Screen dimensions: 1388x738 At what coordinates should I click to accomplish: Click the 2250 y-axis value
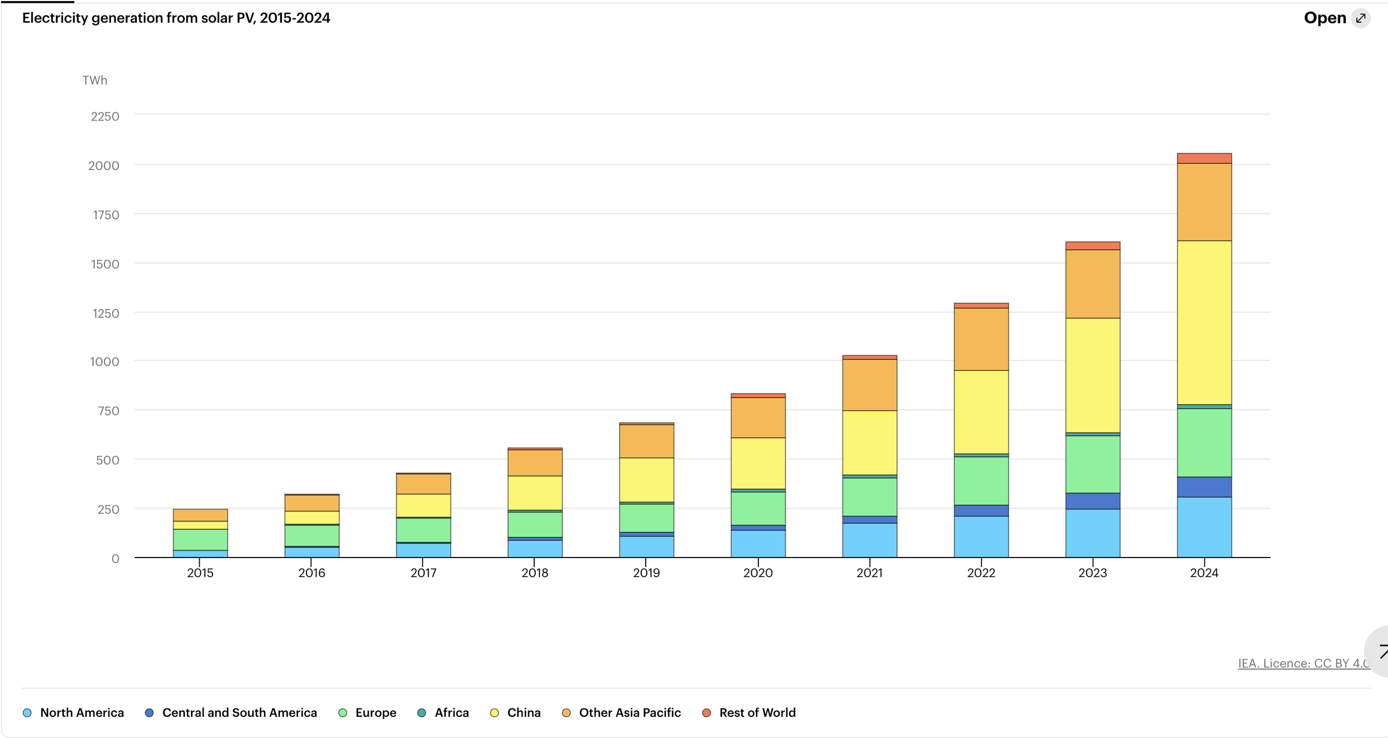pos(105,117)
